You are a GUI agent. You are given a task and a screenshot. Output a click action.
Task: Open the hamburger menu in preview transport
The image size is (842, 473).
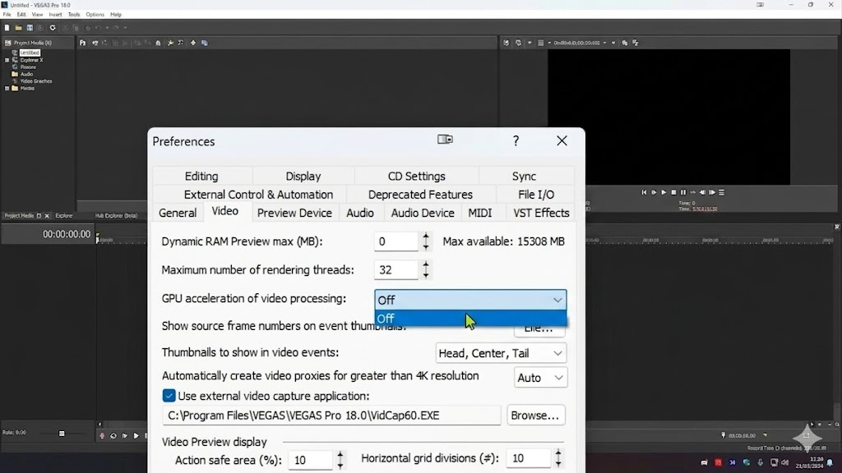click(722, 192)
